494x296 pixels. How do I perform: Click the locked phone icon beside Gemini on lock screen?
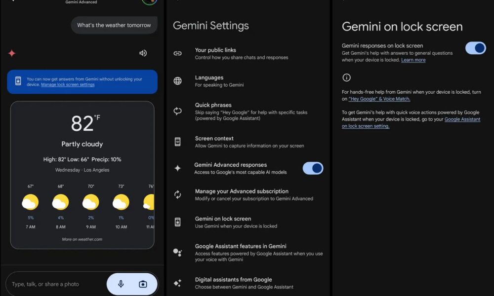(x=178, y=222)
